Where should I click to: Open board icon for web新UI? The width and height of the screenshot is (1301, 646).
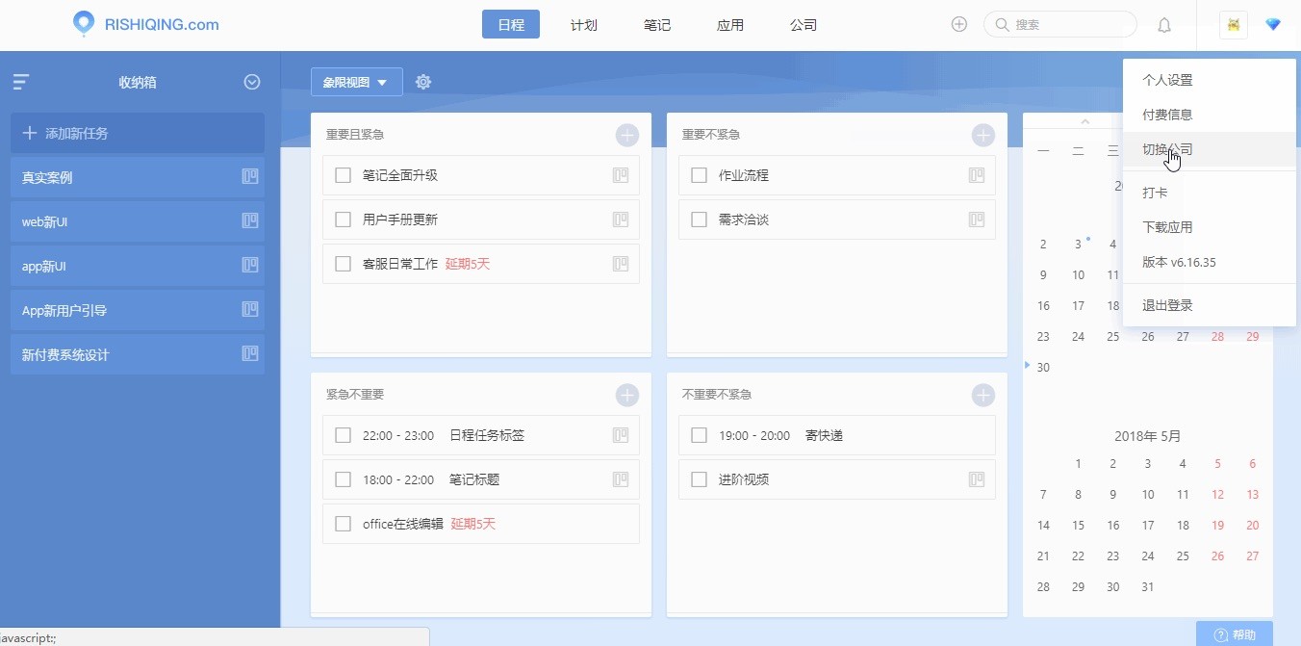[250, 220]
